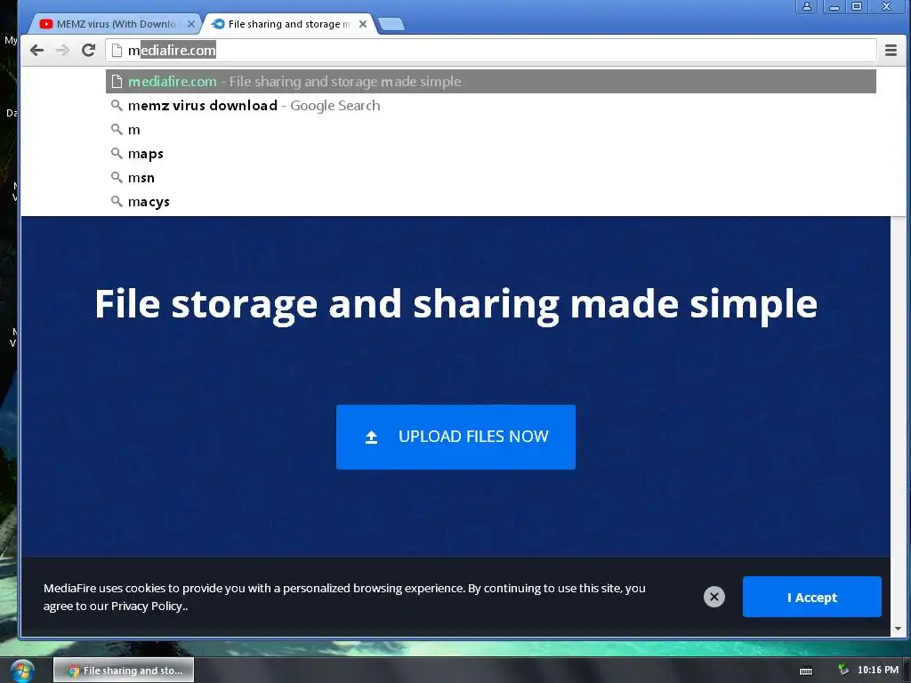Image resolution: width=911 pixels, height=683 pixels.
Task: Choose the mediafire.com autocomplete suggestion
Action: (490, 81)
